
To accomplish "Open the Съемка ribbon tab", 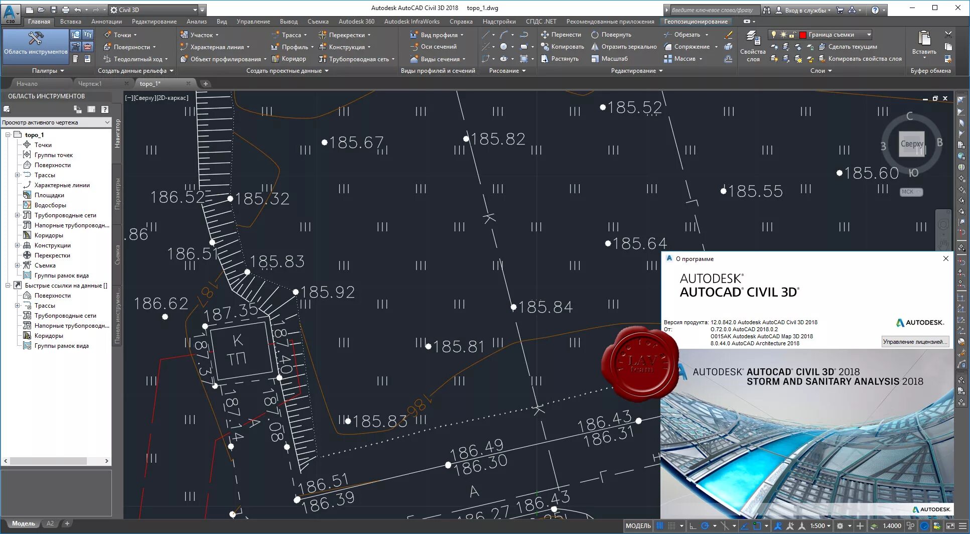I will [318, 22].
